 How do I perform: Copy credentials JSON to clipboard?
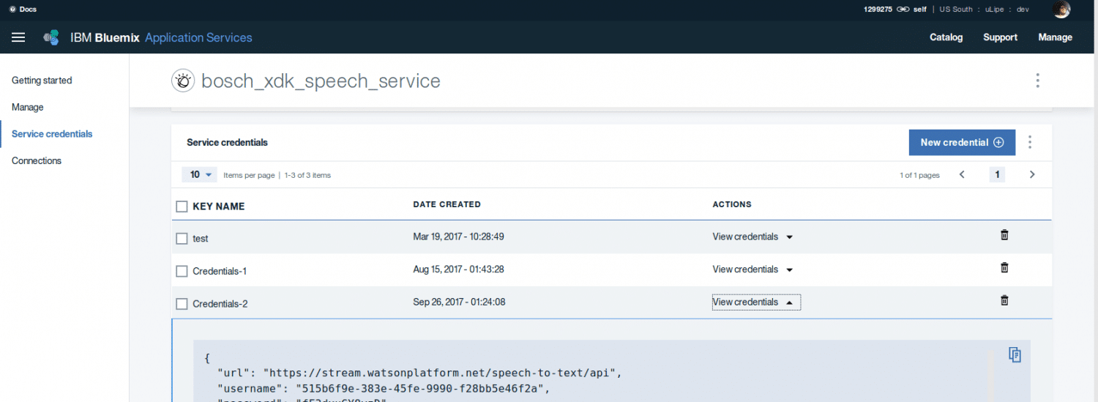[x=1015, y=354]
